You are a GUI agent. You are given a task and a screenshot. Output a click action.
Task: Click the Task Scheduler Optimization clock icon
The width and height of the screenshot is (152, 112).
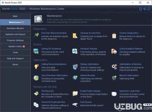[36, 78]
